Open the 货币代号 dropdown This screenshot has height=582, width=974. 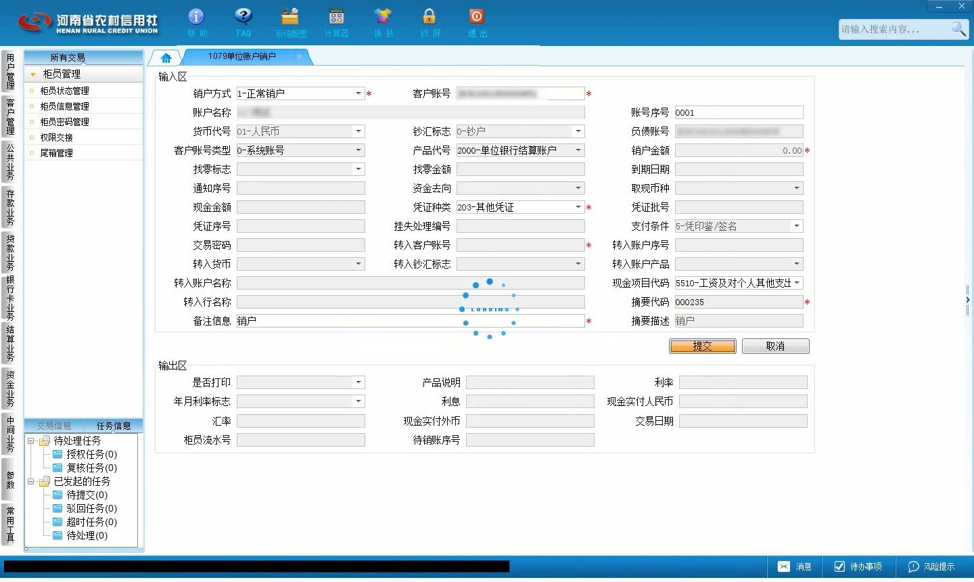click(x=358, y=131)
